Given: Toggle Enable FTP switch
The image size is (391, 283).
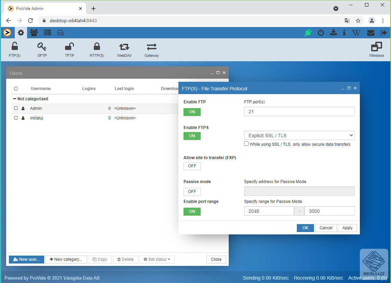Looking at the screenshot, I should coord(192,112).
